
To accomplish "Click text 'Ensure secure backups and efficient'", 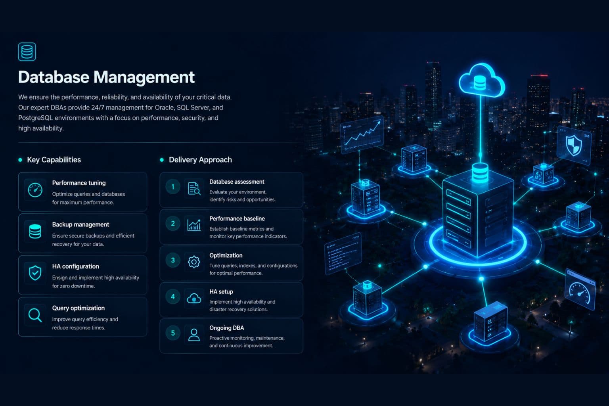I will (x=93, y=236).
